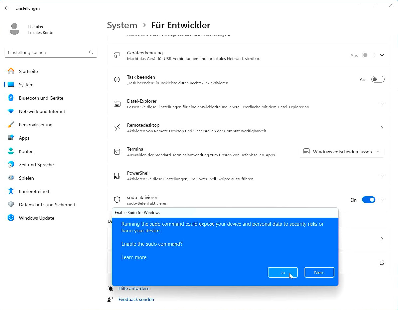
Task: Click the Terminal setting icon
Action: click(x=117, y=152)
